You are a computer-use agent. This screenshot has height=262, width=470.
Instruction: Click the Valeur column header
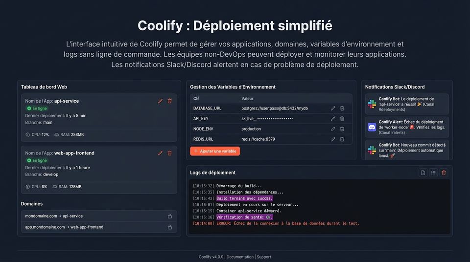pyautogui.click(x=247, y=99)
